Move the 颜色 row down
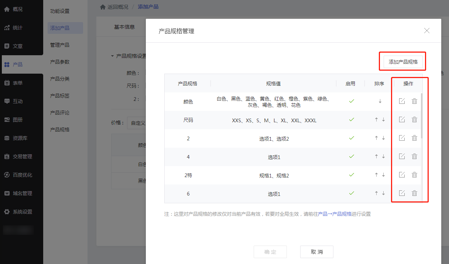The height and width of the screenshot is (264, 449). 380,101
